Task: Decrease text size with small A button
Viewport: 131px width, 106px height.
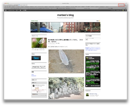Action: click(x=12, y=5)
